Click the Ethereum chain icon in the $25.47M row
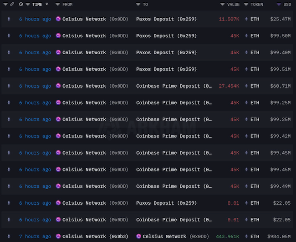Screen dimensions: 296x242 pos(9,19)
